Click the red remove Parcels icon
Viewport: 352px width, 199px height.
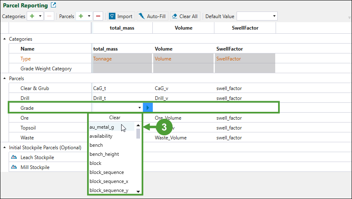point(98,16)
